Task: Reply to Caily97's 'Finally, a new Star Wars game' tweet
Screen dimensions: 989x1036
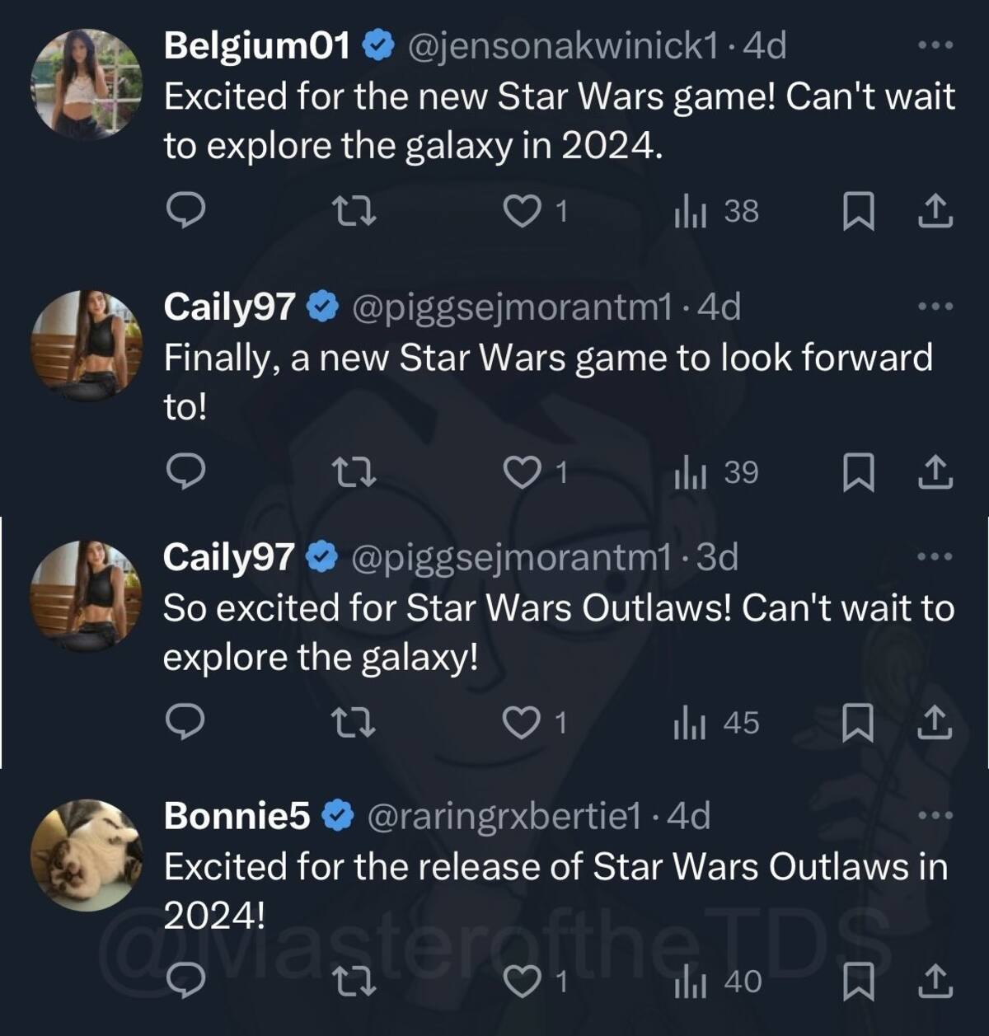Action: [x=185, y=472]
